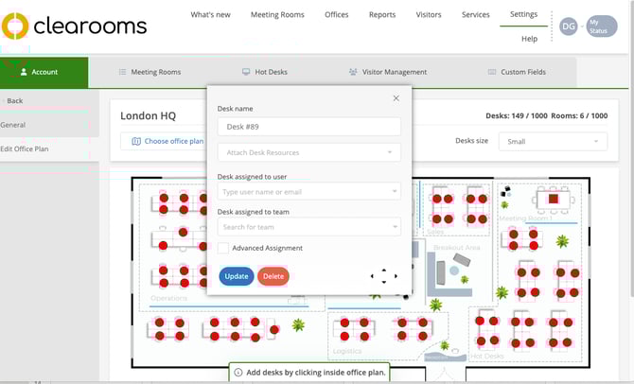Click the Desk name input field
Screen dimensions: 634x384
click(309, 127)
